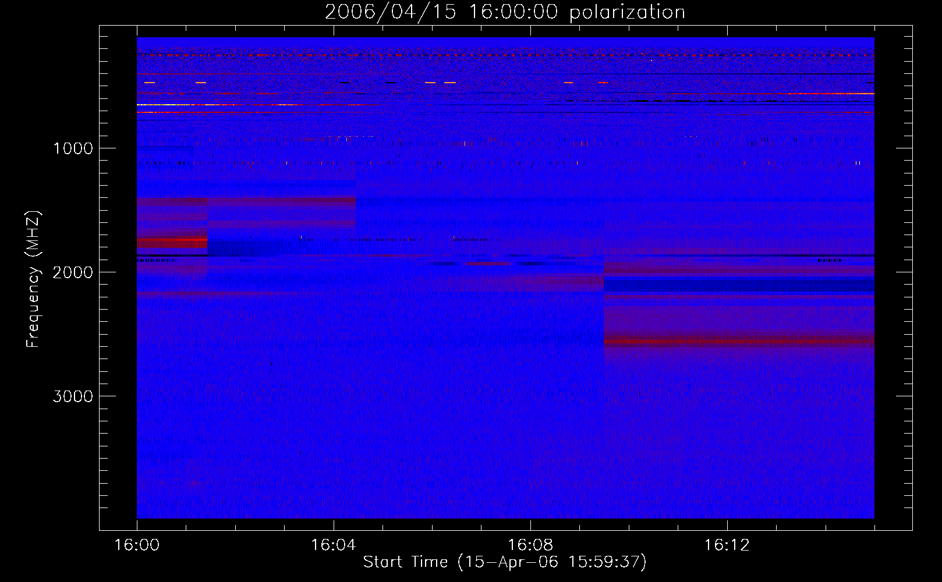Click the 3000 frequency tick label
This screenshot has height=582, width=942.
pyautogui.click(x=73, y=396)
